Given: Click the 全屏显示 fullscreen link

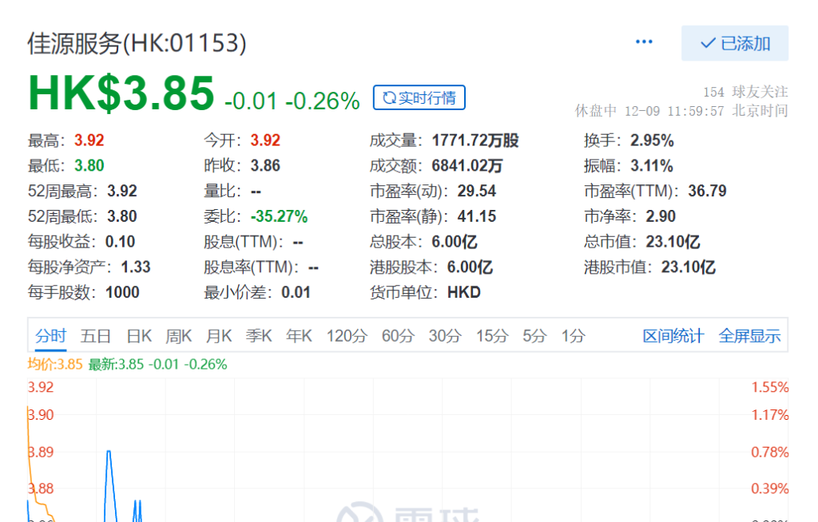Looking at the screenshot, I should 749,336.
